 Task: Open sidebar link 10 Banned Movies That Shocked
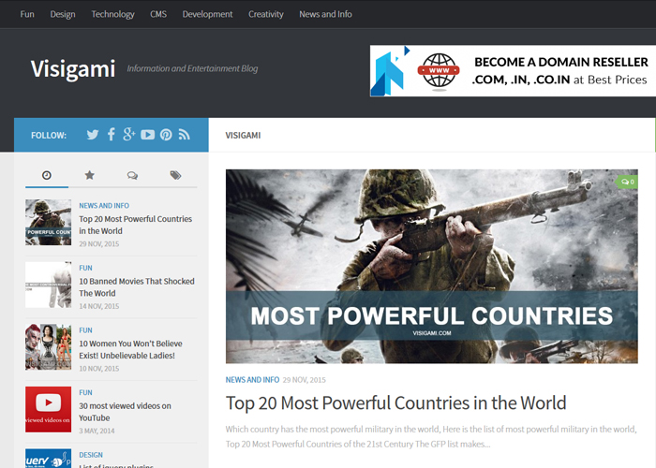137,287
